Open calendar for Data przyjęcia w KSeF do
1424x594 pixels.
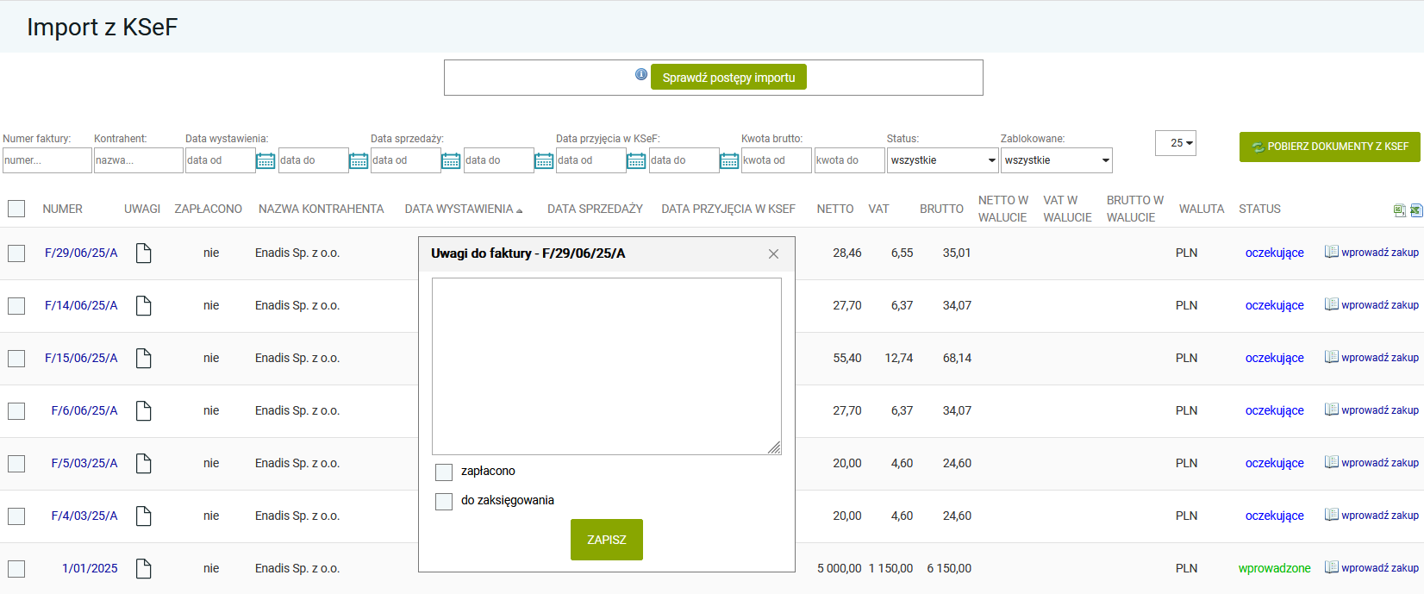click(729, 161)
